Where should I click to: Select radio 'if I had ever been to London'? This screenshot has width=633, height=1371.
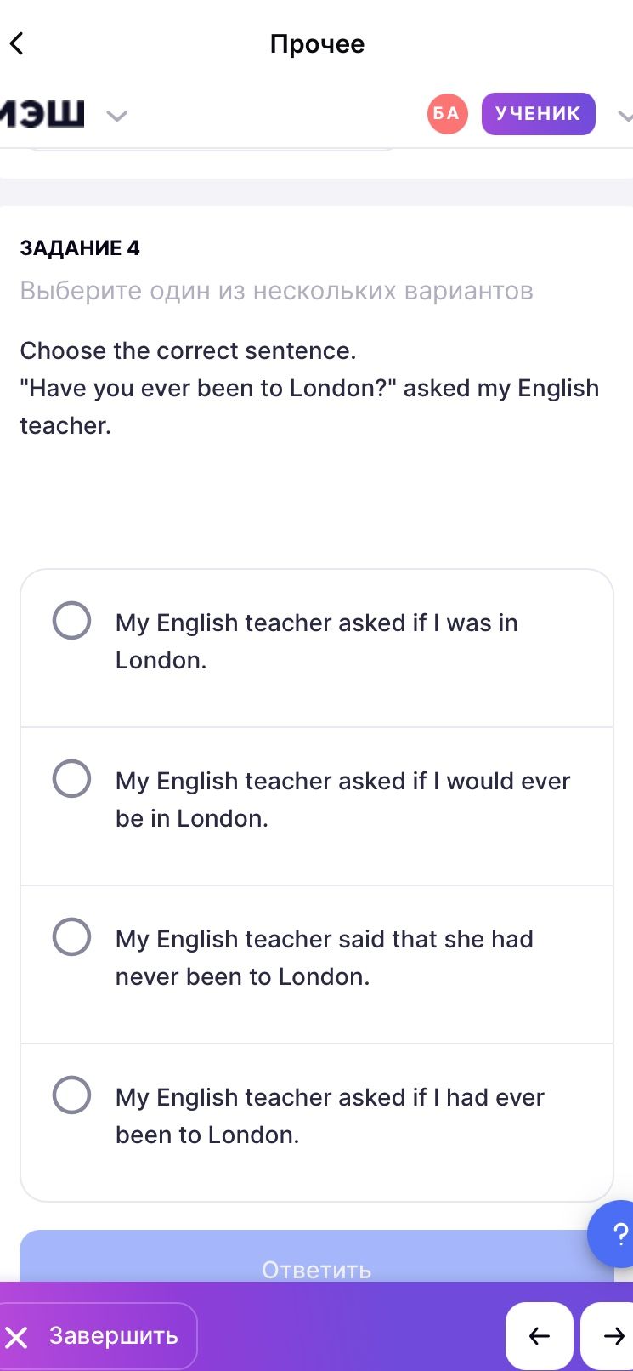click(71, 1095)
